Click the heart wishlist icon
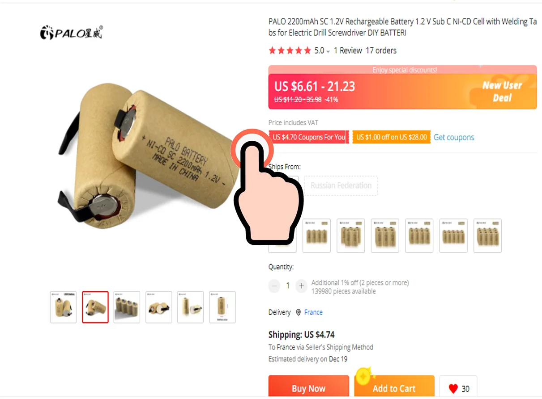 453,388
